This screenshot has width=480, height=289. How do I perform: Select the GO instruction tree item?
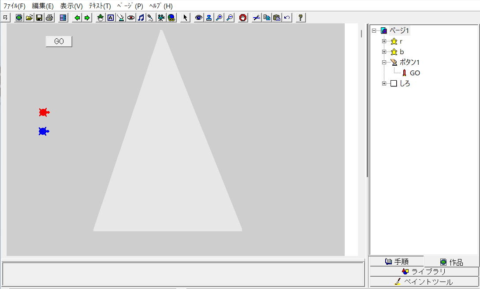pyautogui.click(x=415, y=73)
